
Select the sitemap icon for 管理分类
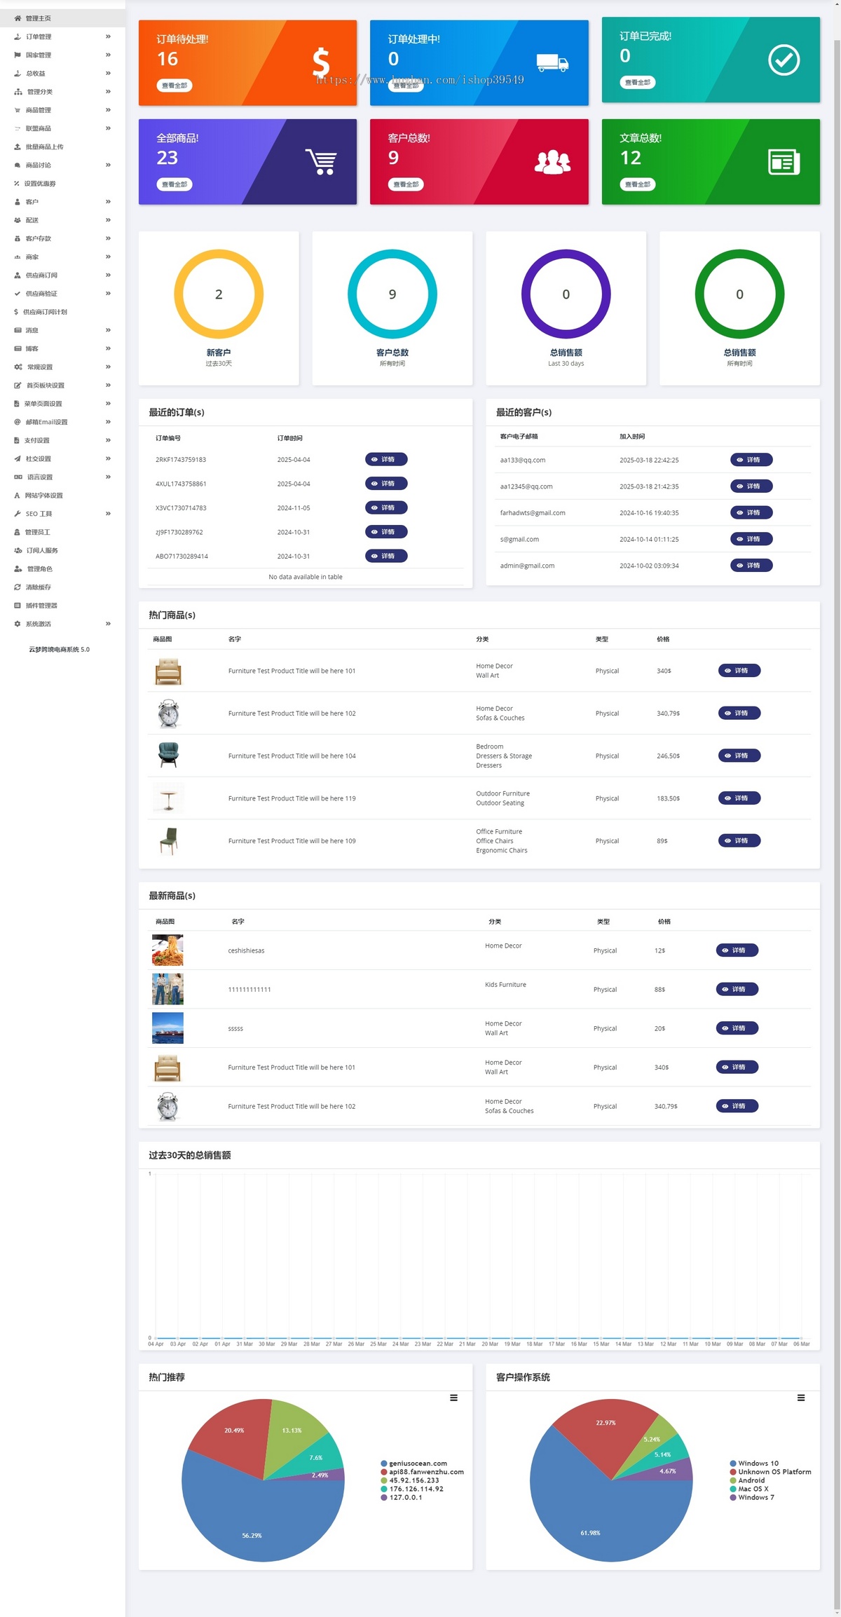[18, 92]
